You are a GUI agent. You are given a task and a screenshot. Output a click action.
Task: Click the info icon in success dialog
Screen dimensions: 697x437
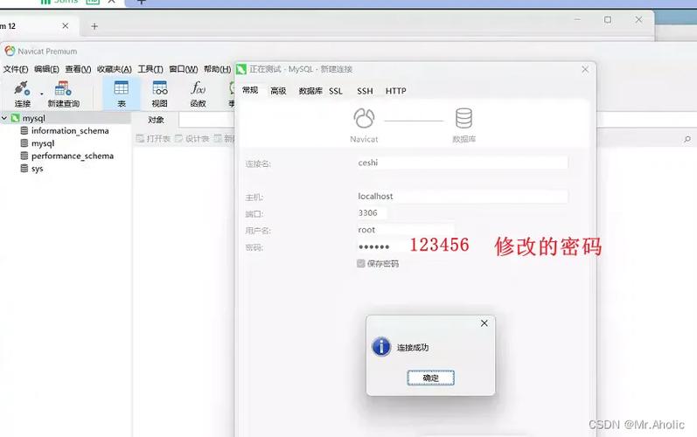[381, 347]
